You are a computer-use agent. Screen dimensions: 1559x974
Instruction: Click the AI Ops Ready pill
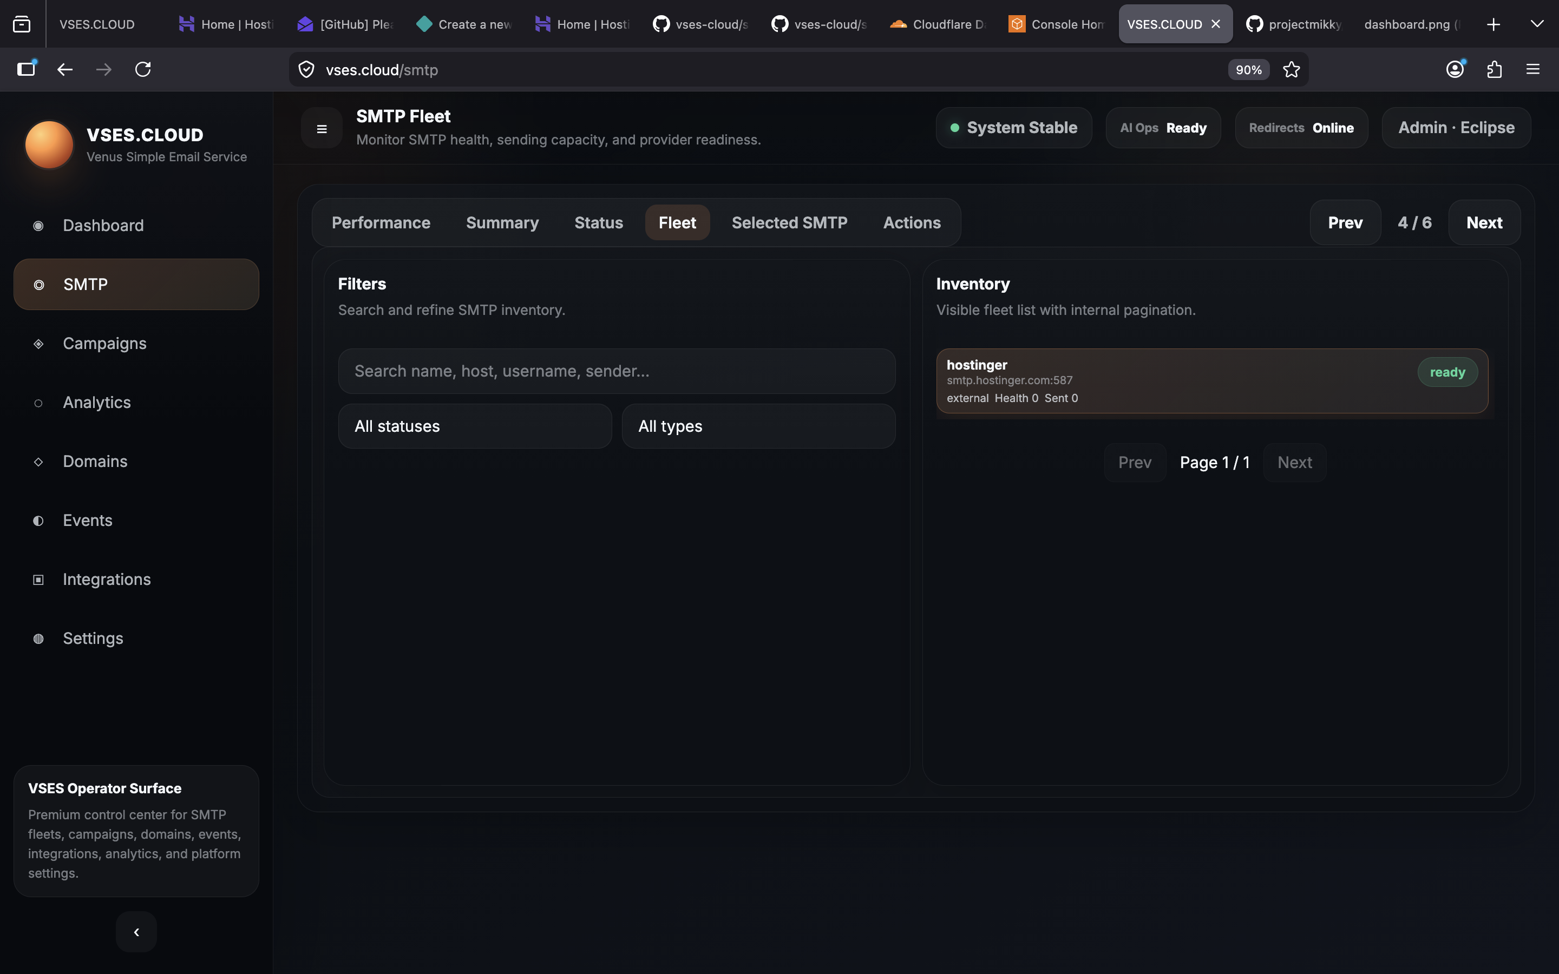point(1163,128)
